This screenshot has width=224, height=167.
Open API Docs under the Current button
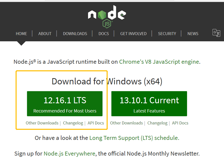pyautogui.click(x=180, y=123)
